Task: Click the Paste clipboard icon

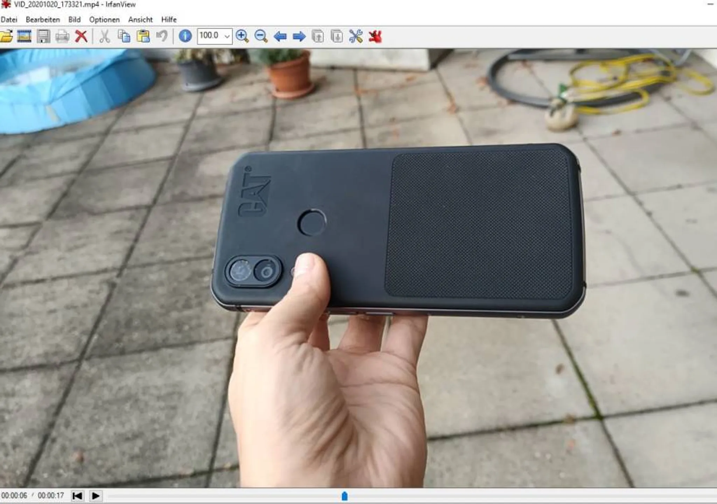Action: click(x=143, y=36)
